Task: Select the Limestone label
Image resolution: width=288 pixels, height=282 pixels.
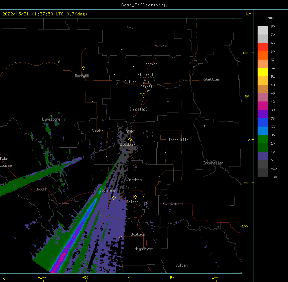Action: click(51, 119)
